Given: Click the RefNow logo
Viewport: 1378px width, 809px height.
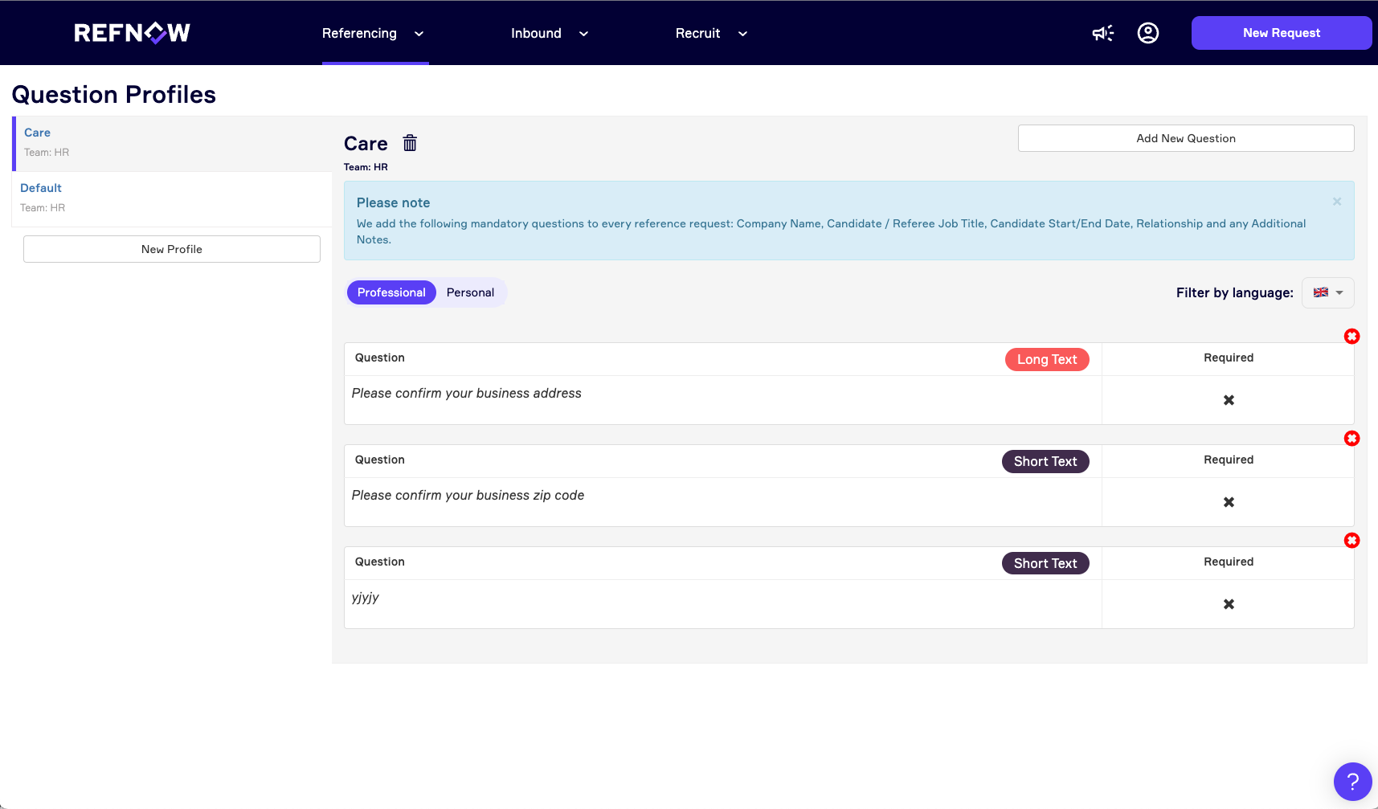Looking at the screenshot, I should click(x=132, y=33).
